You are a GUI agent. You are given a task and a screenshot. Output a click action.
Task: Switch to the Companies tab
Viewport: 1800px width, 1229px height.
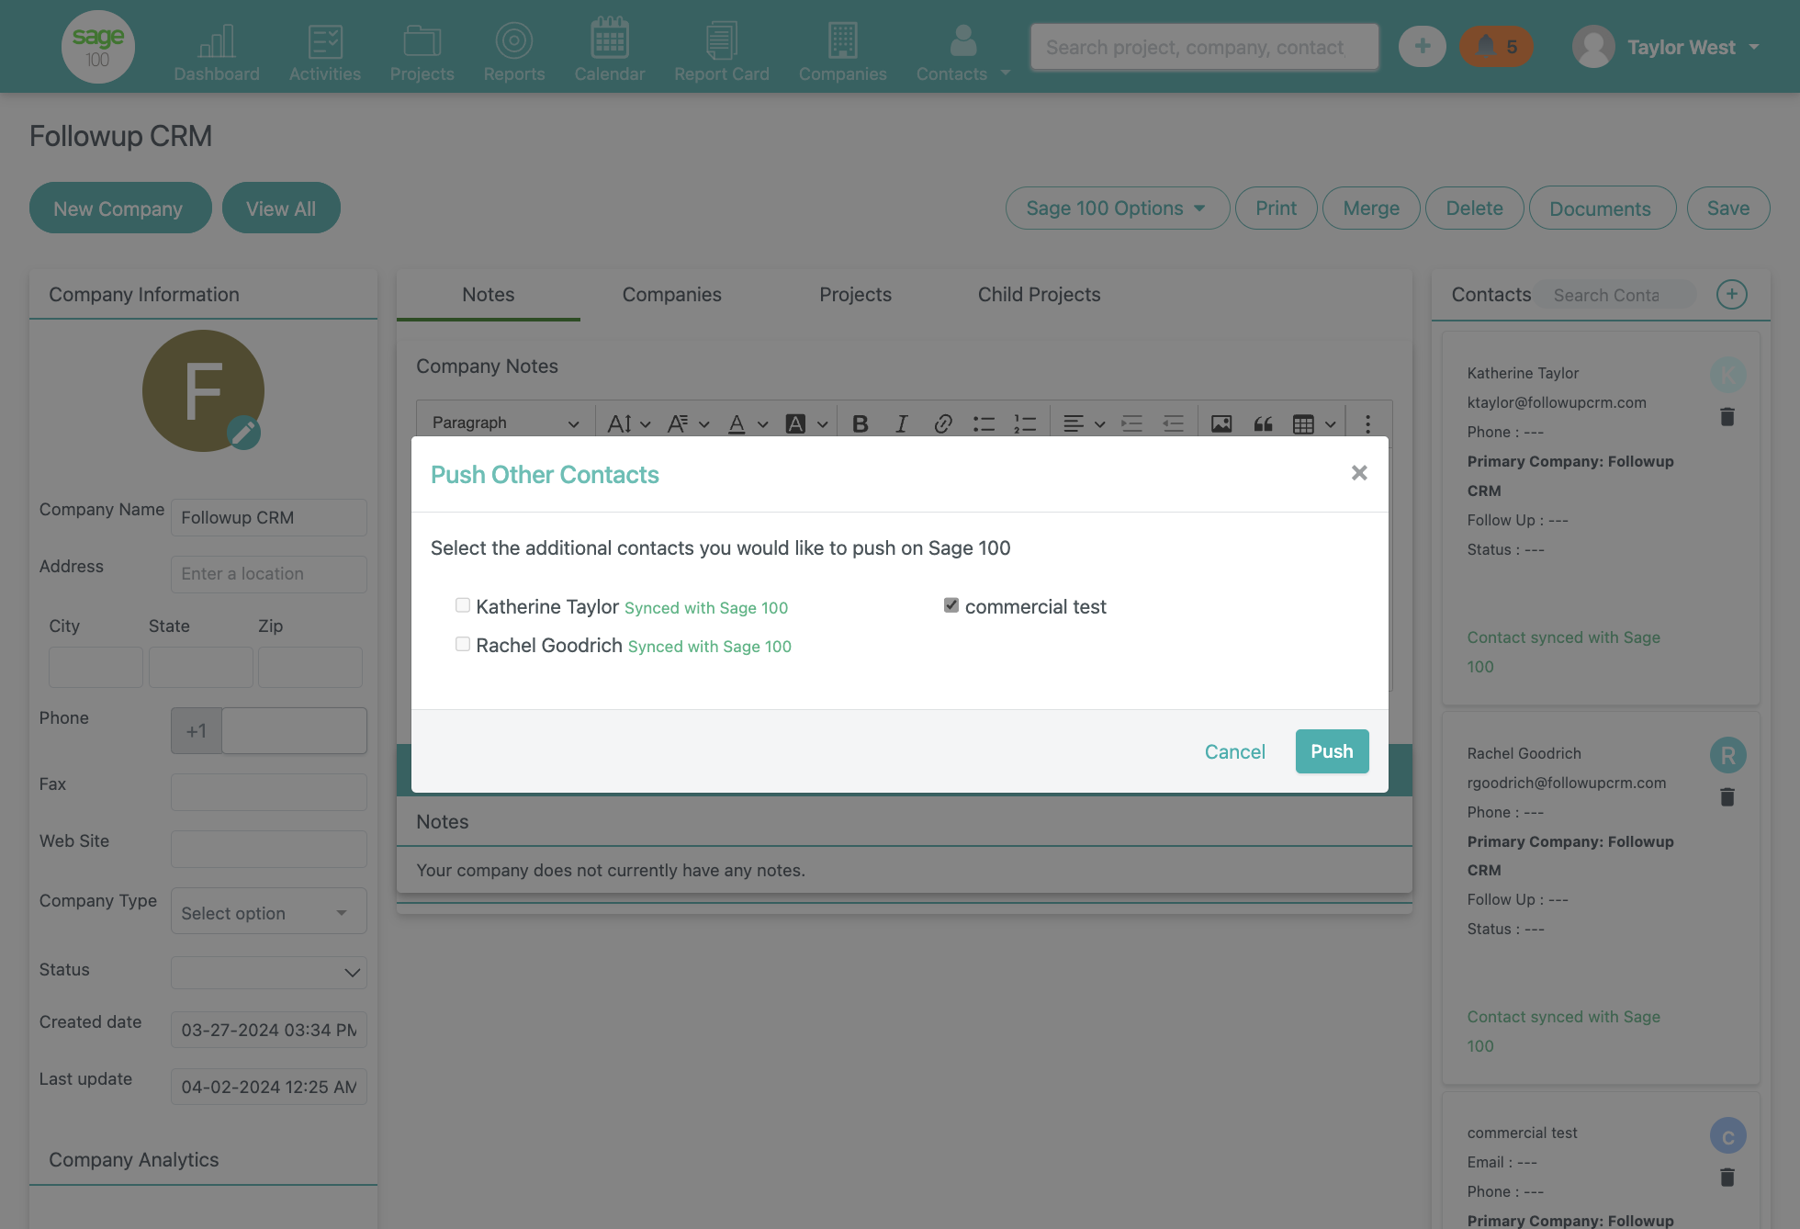[x=672, y=295]
